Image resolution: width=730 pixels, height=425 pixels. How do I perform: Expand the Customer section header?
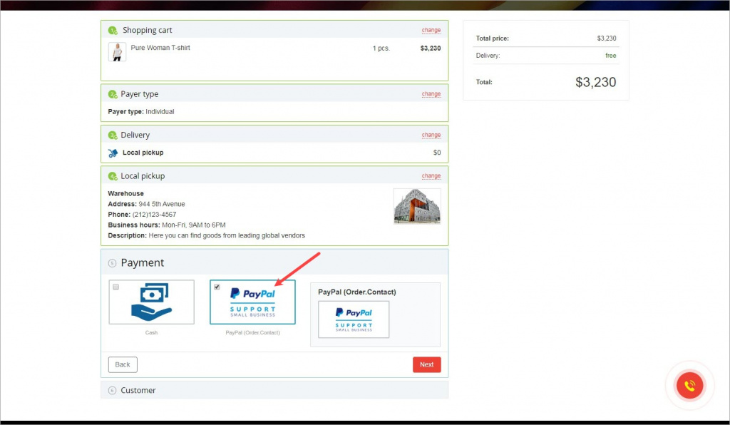click(x=274, y=390)
